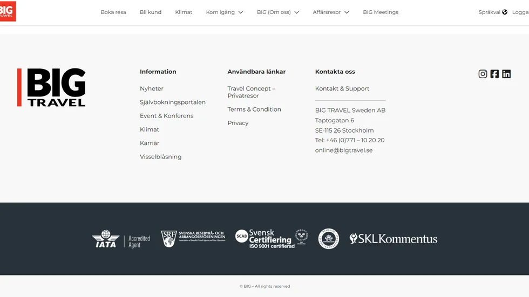Viewport: 529px width, 297px height.
Task: Click the online@bigtravel.se email address
Action: [344, 150]
